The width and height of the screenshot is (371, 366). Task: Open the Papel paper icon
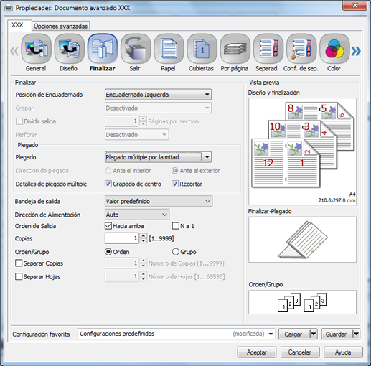click(169, 49)
